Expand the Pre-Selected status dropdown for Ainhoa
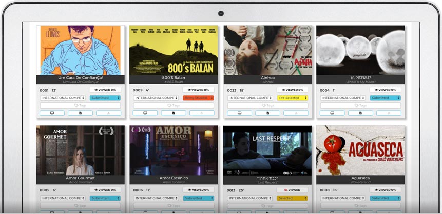This screenshot has height=214, width=442. pyautogui.click(x=292, y=98)
